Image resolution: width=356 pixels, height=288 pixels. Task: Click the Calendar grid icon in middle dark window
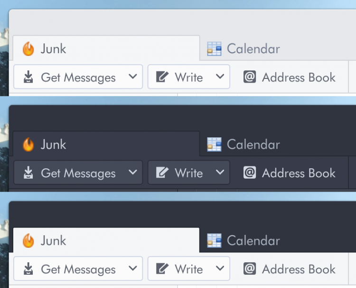[x=215, y=144]
